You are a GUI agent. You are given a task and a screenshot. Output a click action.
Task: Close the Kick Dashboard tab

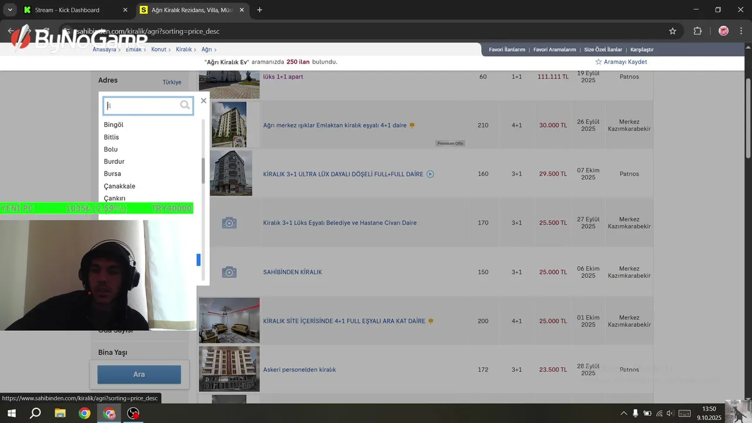pos(125,10)
